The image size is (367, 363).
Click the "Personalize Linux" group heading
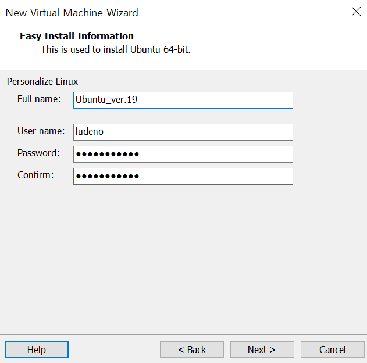click(x=42, y=81)
